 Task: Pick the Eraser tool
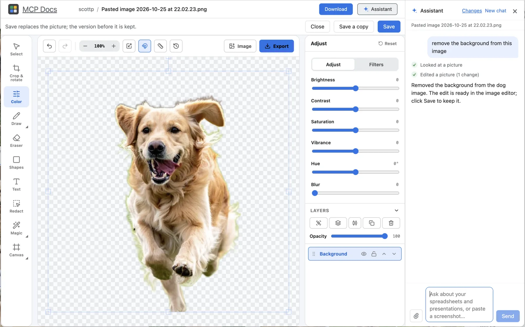click(16, 141)
